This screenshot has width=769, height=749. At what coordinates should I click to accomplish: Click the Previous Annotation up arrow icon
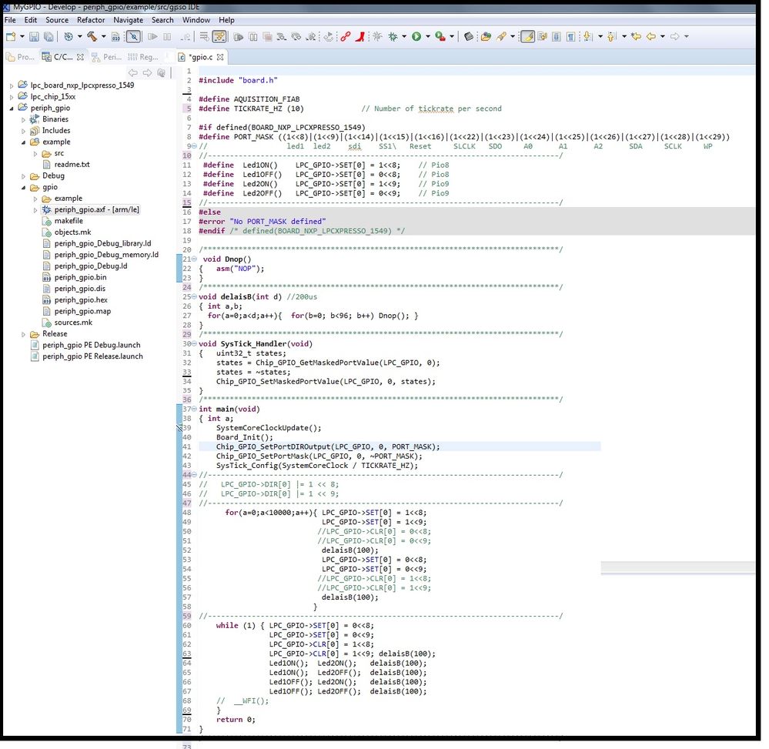click(611, 36)
